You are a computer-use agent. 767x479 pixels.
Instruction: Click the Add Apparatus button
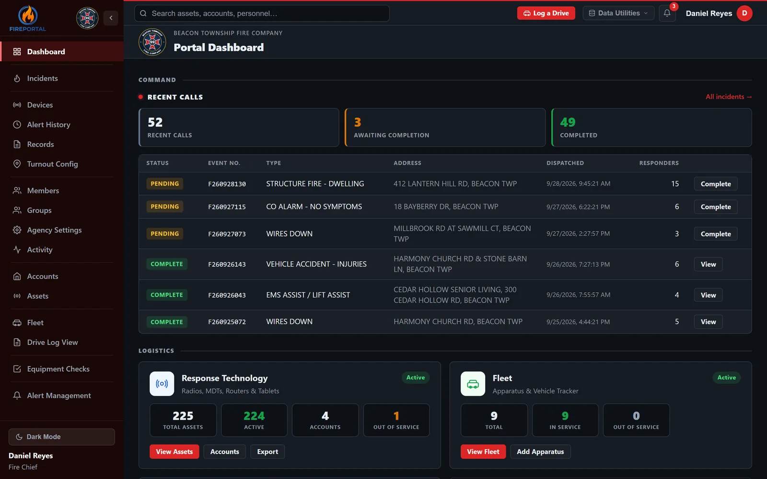pyautogui.click(x=540, y=452)
